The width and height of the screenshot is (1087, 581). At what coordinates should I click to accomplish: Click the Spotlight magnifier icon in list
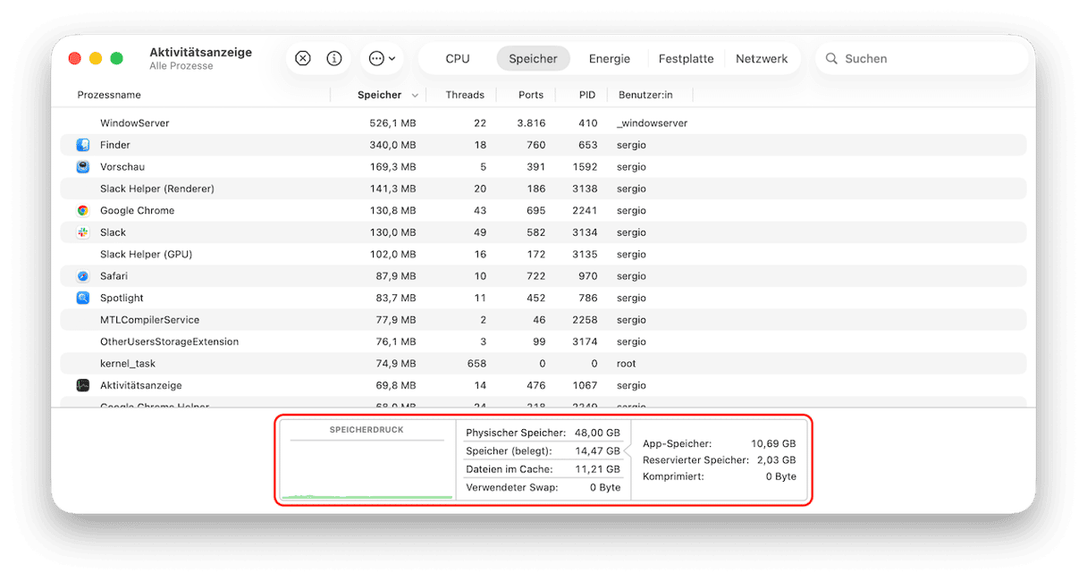[82, 298]
